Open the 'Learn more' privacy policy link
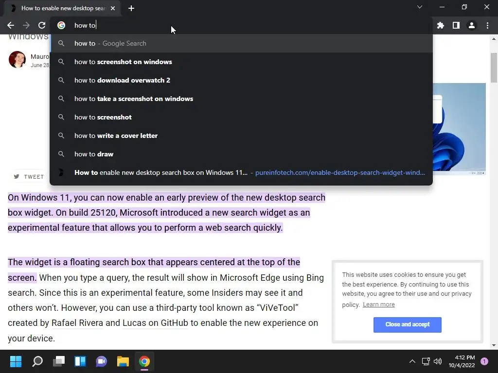The width and height of the screenshot is (498, 373). point(378,305)
